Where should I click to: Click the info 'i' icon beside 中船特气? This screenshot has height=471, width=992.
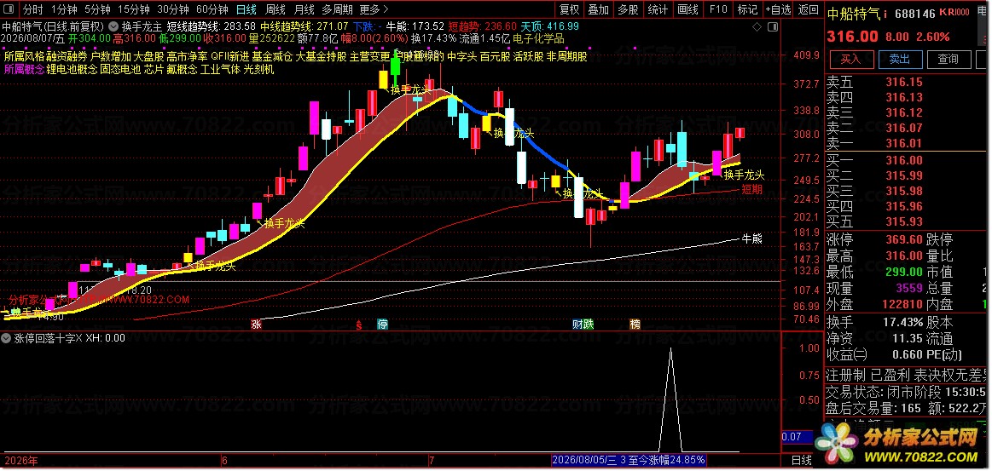885,14
